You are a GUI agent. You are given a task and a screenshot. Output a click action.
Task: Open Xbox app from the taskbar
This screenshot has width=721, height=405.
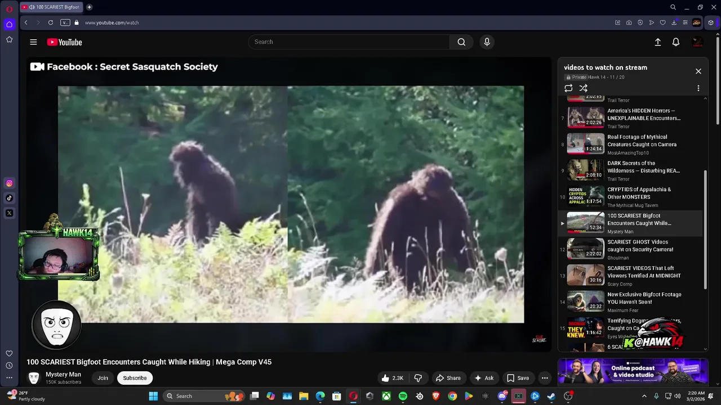tap(386, 396)
